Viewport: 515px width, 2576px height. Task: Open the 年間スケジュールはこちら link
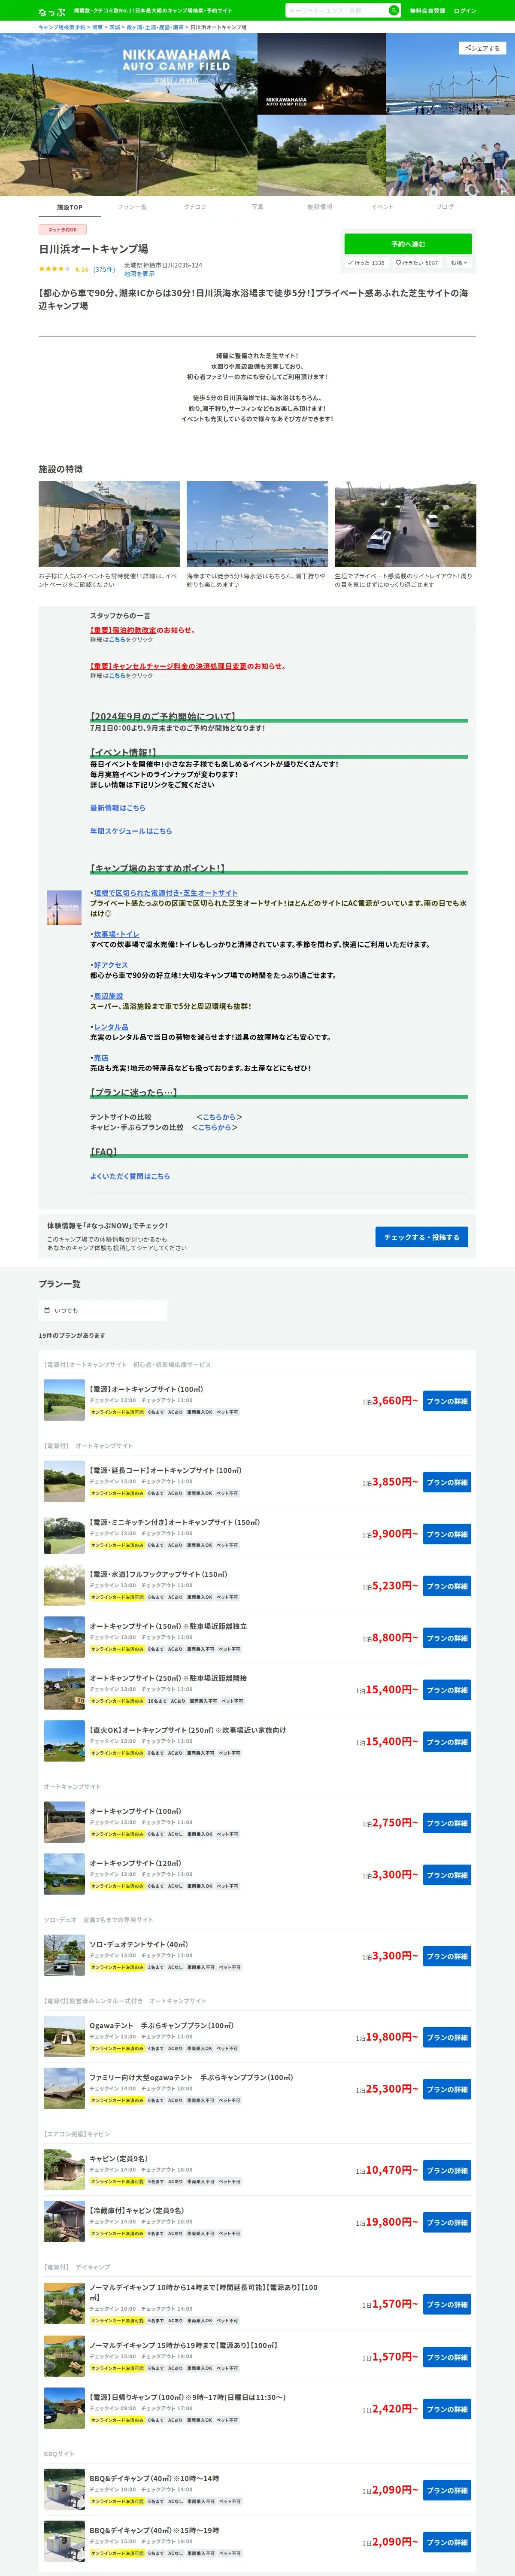[131, 831]
